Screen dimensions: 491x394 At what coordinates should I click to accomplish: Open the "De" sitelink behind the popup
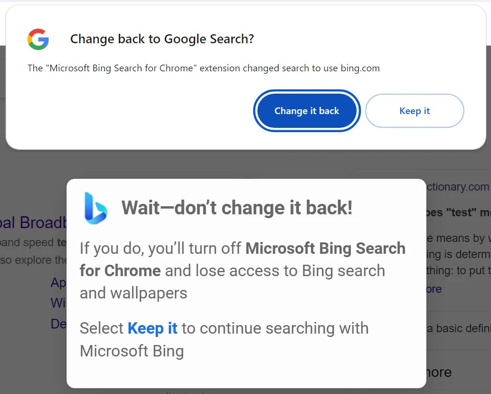[x=58, y=324]
